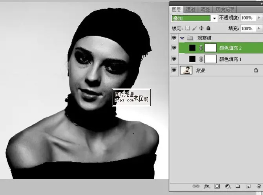
Task: Click the black color swatch of 颜色填充 2
Action: [x=192, y=48]
